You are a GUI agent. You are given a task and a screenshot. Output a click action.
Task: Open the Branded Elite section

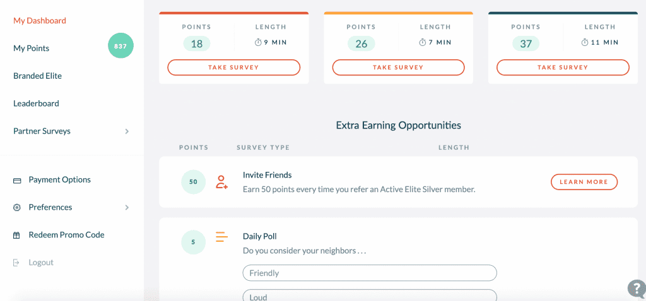coord(37,76)
